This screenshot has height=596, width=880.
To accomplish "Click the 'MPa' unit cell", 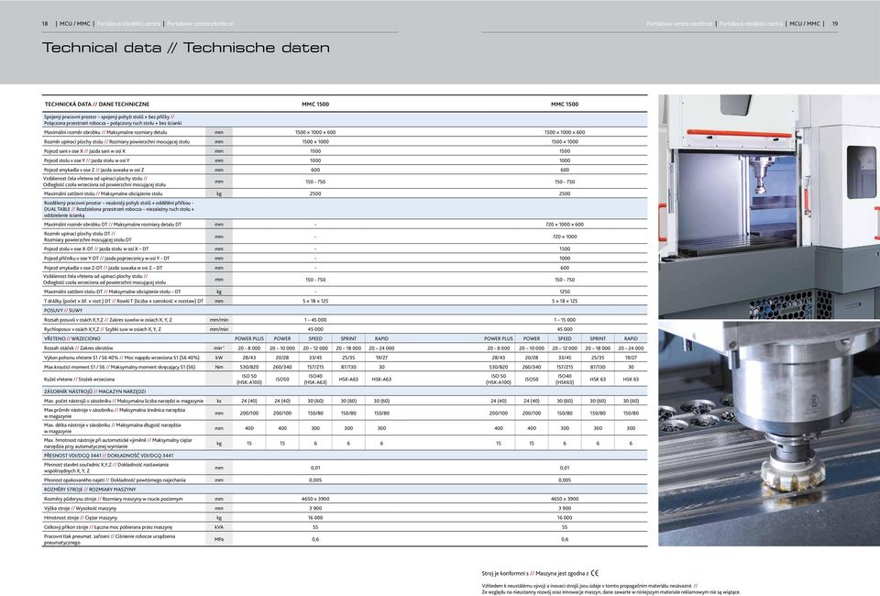I will (x=219, y=539).
